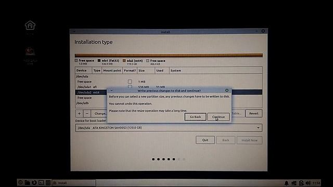Image resolution: width=333 pixels, height=187 pixels.
Task: Click the Install window entry in the taskbar
Action: (x=74, y=182)
